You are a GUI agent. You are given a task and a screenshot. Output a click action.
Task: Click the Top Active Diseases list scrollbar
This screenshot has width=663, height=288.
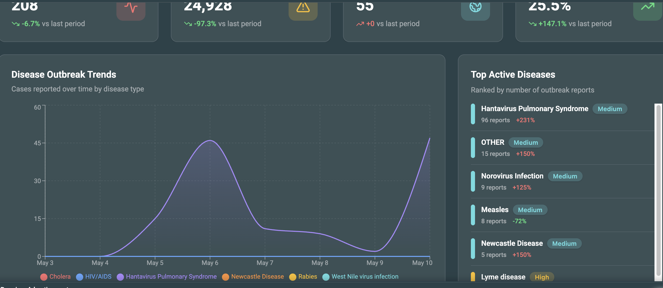coord(658,192)
